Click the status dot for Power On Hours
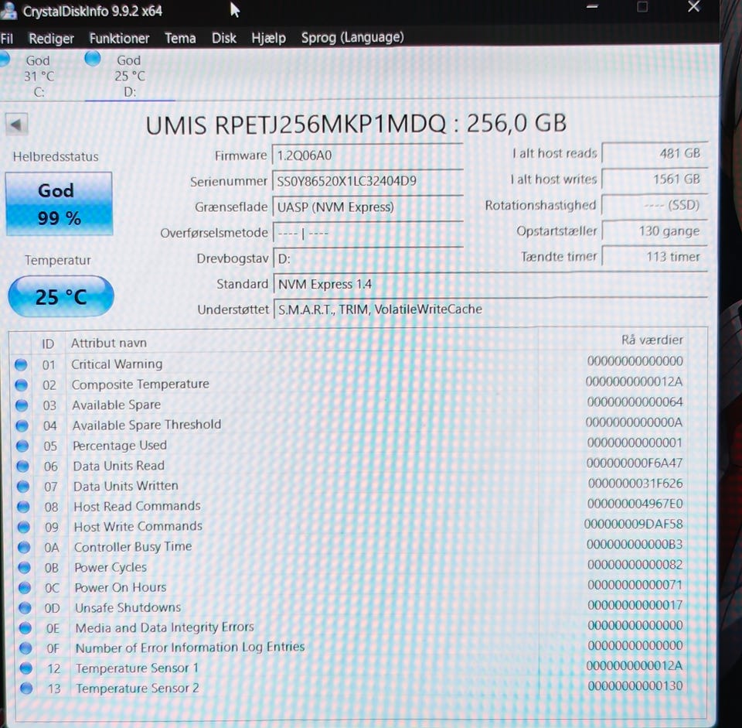Image resolution: width=742 pixels, height=728 pixels. click(25, 588)
